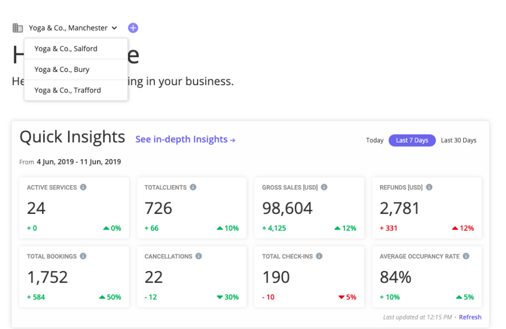Click info icon next to Active Services

[x=83, y=187]
